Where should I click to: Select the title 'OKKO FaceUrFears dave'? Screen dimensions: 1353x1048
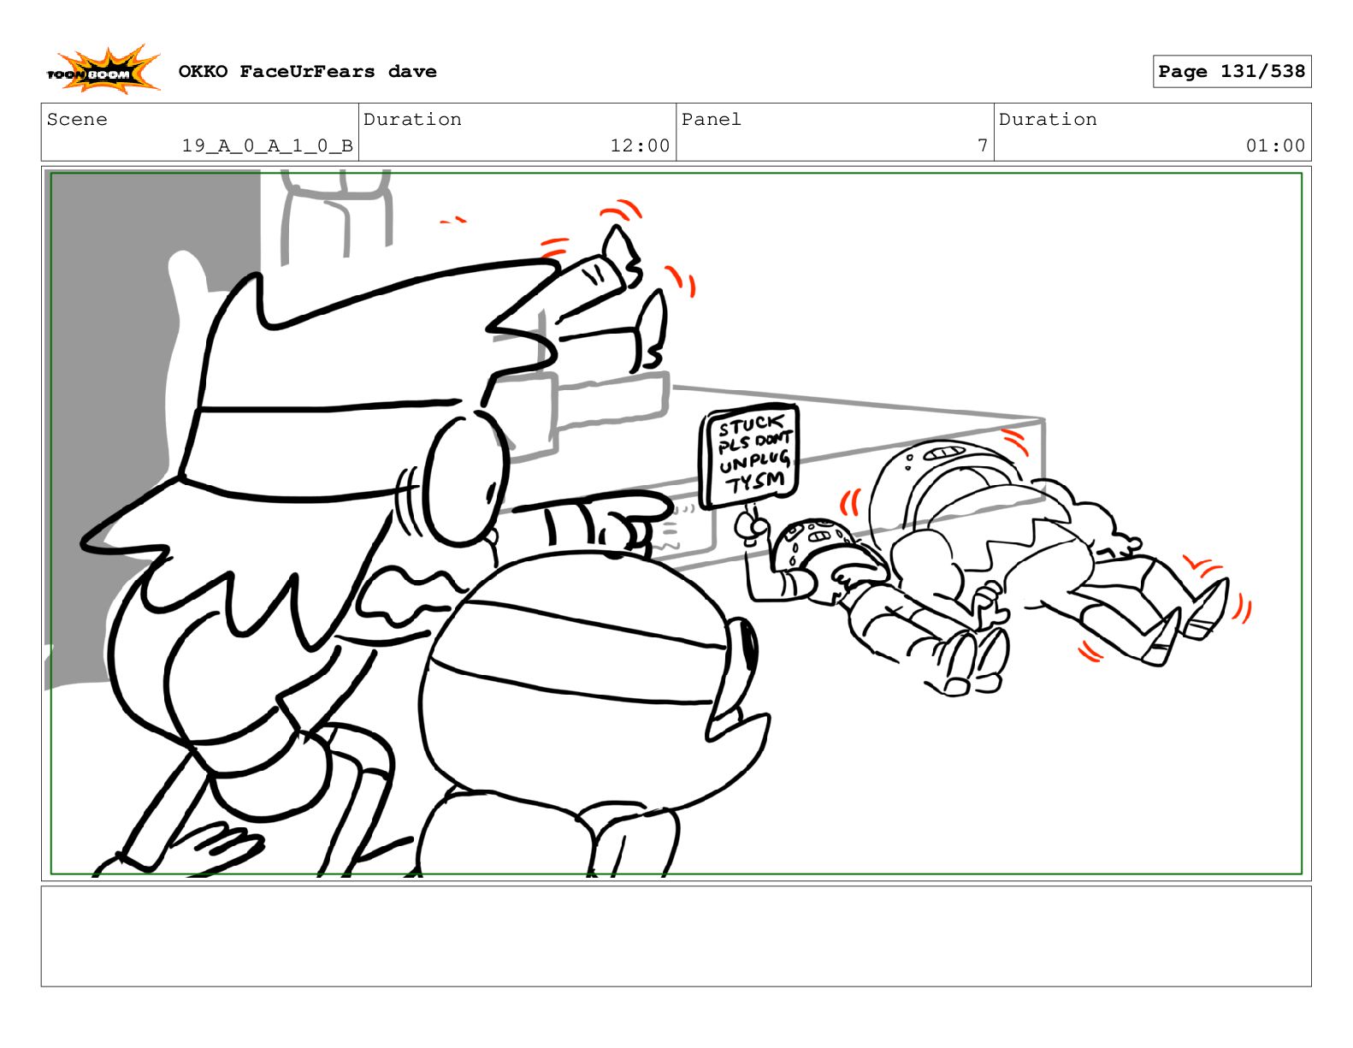tap(307, 71)
